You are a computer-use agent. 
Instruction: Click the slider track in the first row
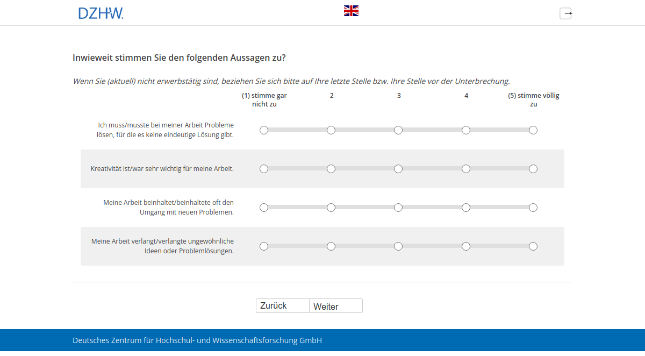tap(365, 130)
